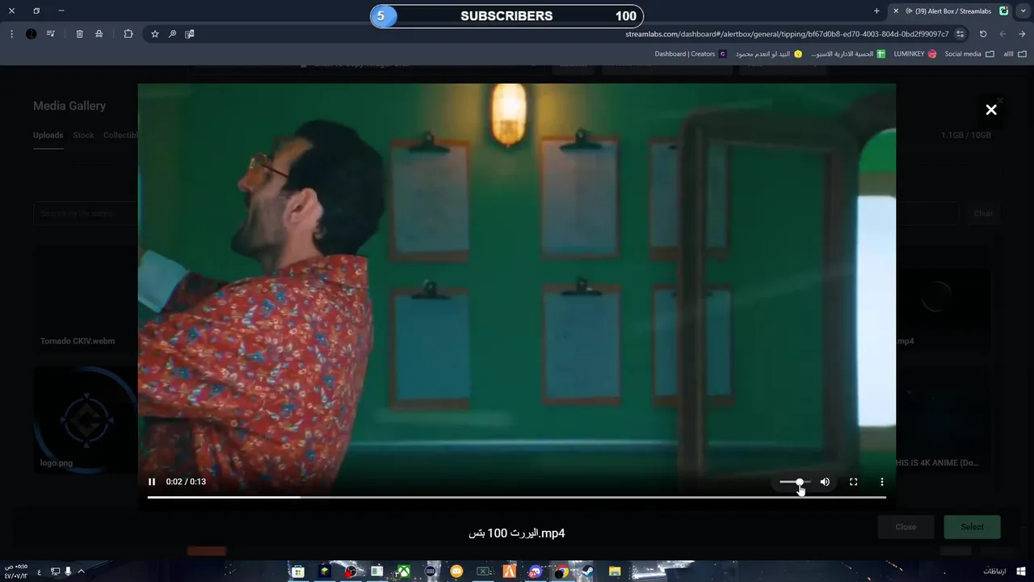The height and width of the screenshot is (582, 1034).
Task: Click the taskbar microphone tray icon
Action: [x=68, y=571]
